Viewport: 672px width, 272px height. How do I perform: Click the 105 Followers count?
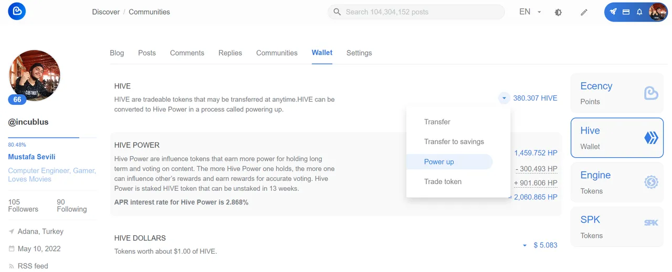[23, 205]
